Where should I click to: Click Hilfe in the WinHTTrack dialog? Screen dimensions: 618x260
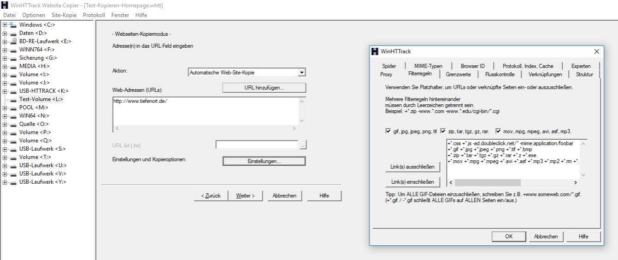583,237
